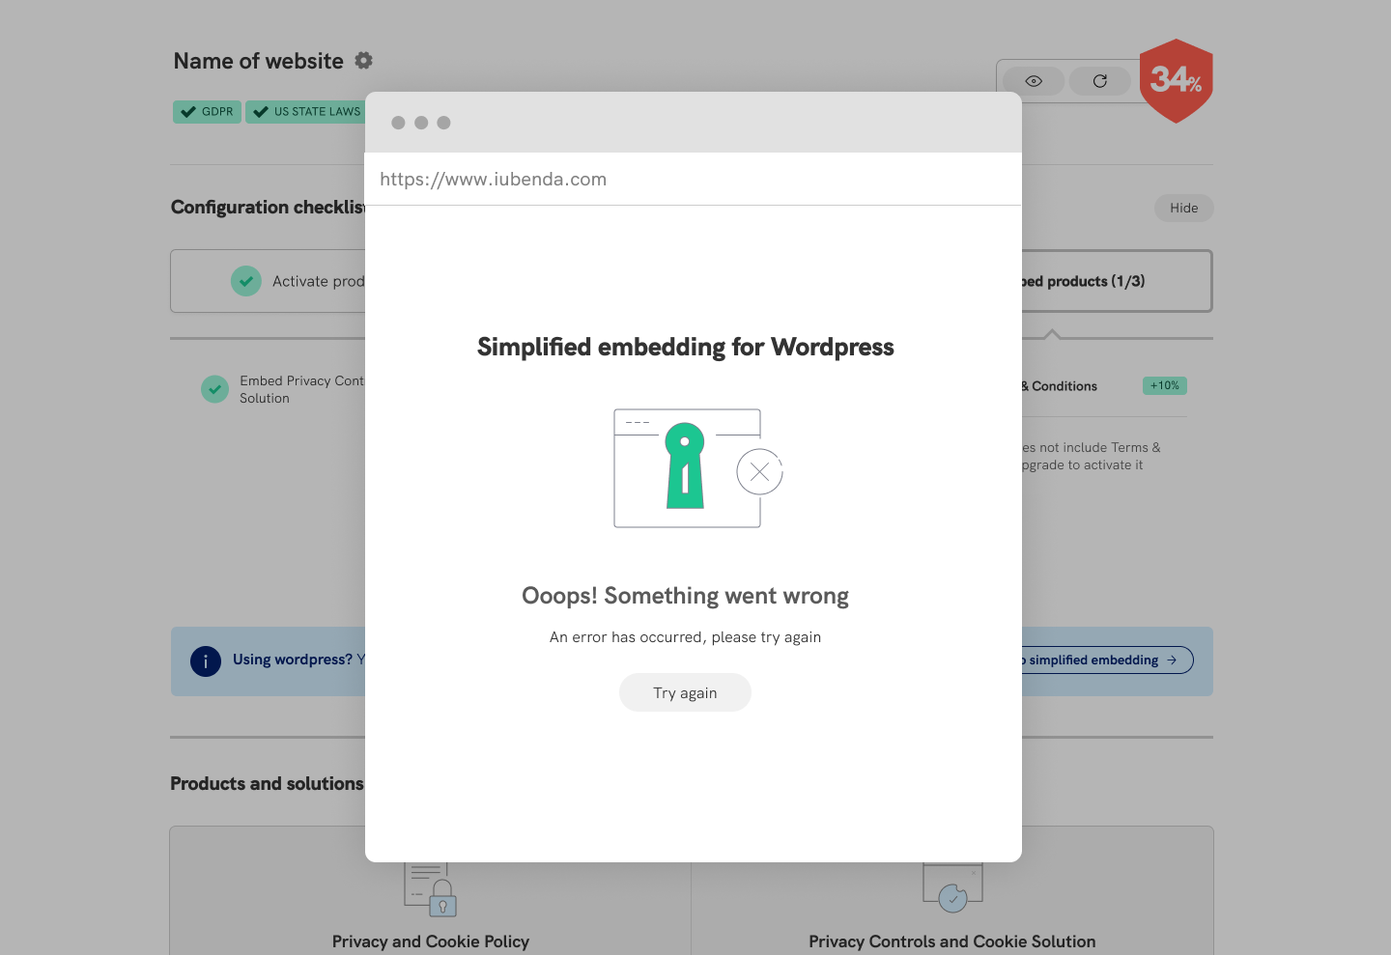
Task: Collapse the Configuration checklist panel
Action: pyautogui.click(x=1184, y=208)
